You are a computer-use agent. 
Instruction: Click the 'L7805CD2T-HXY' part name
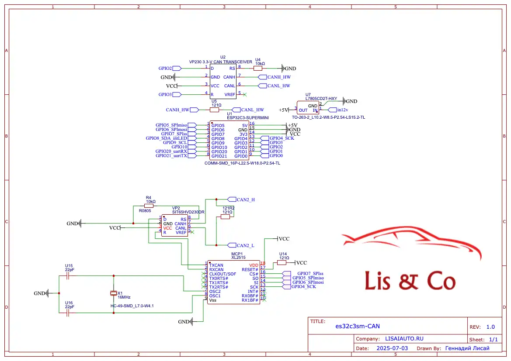tap(321, 99)
